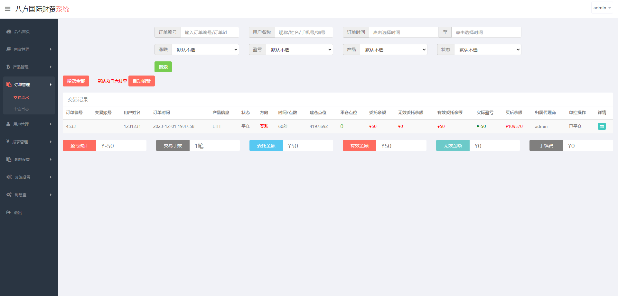Click the gears icon beside 利息宝
Viewport: 618px width, 296px height.
click(x=9, y=195)
